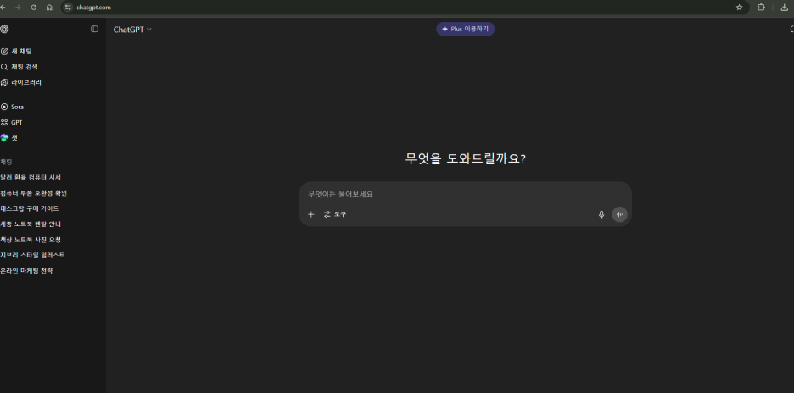Image resolution: width=794 pixels, height=393 pixels.
Task: Open the browser extensions puzzle icon
Action: pyautogui.click(x=761, y=7)
